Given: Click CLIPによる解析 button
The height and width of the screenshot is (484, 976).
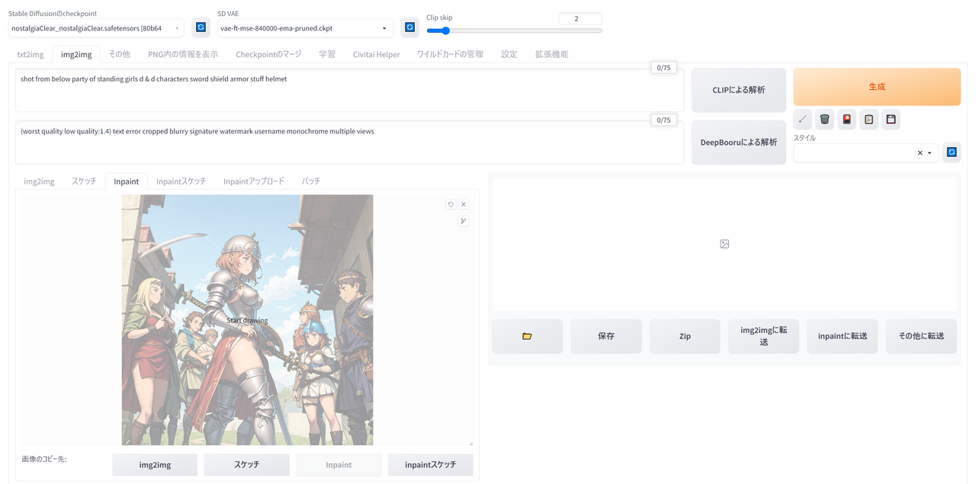Looking at the screenshot, I should tap(739, 90).
